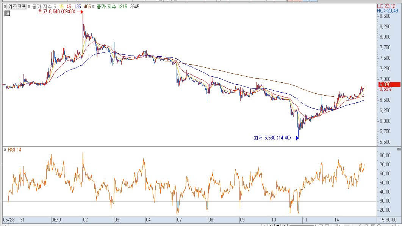Click the small square before 위즈코프
This screenshot has height=226, width=402.
pos(5,7)
